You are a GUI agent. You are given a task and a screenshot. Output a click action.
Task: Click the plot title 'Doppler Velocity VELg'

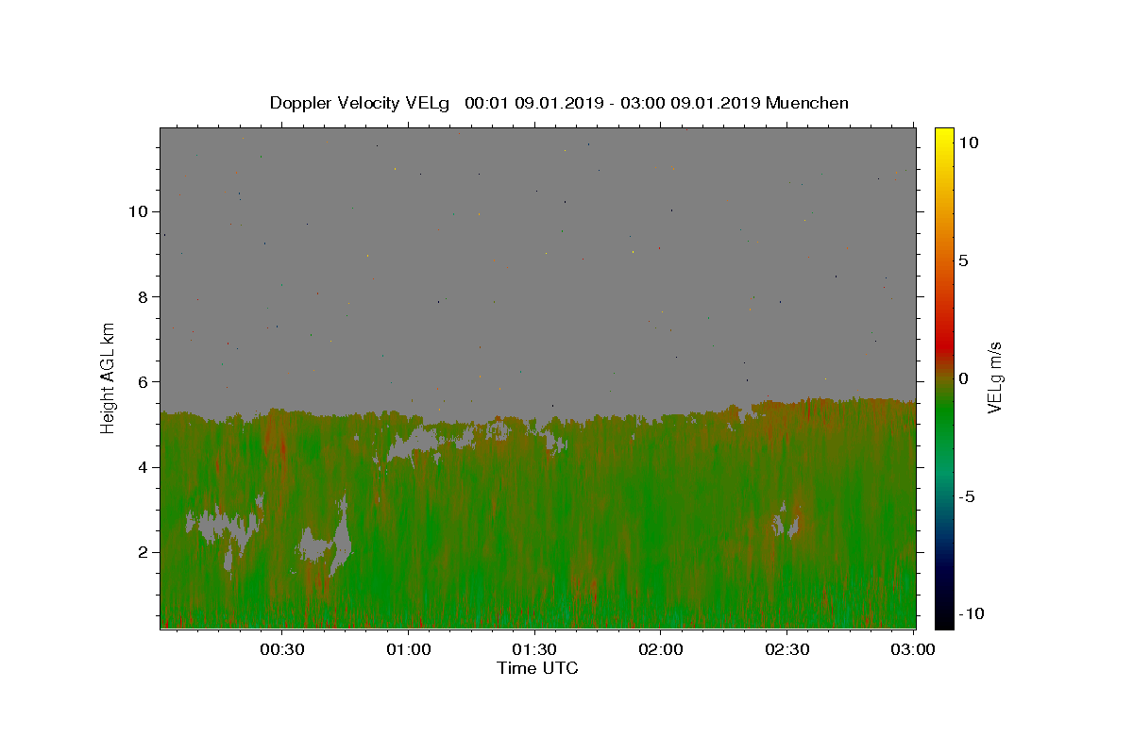coord(362,103)
